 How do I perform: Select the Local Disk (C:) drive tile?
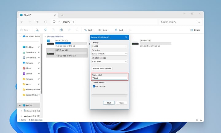(67, 43)
